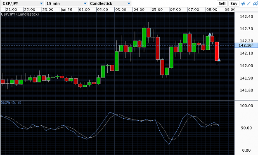Image resolution: width=258 pixels, height=155 pixels.
Task: Select the trend line drawing tool
Action: click(x=249, y=3)
